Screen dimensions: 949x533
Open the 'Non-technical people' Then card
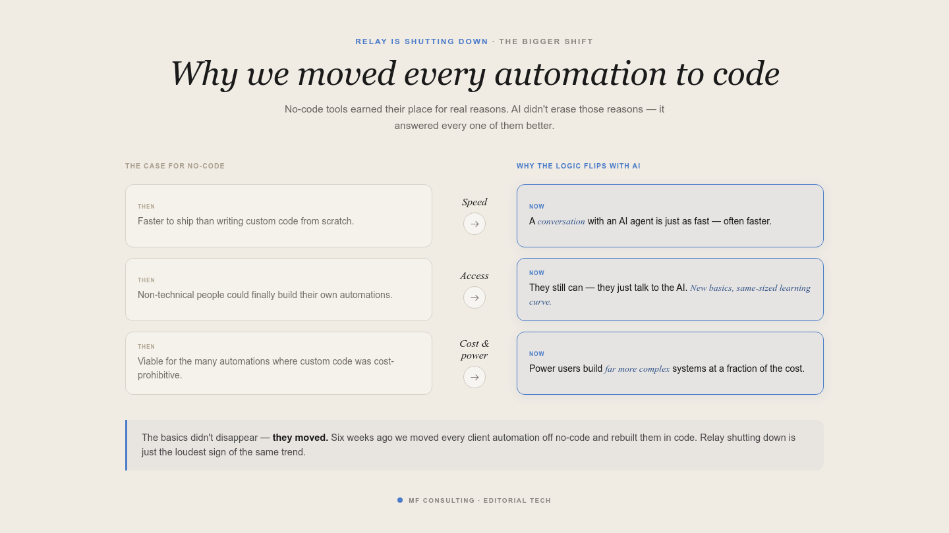[x=279, y=290]
